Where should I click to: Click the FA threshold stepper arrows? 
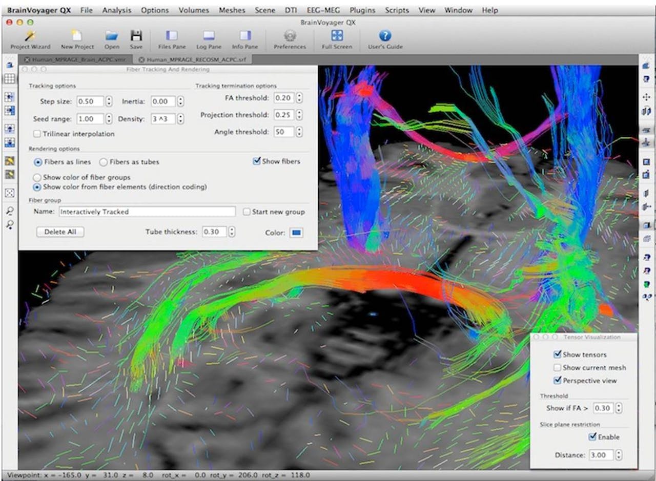299,98
